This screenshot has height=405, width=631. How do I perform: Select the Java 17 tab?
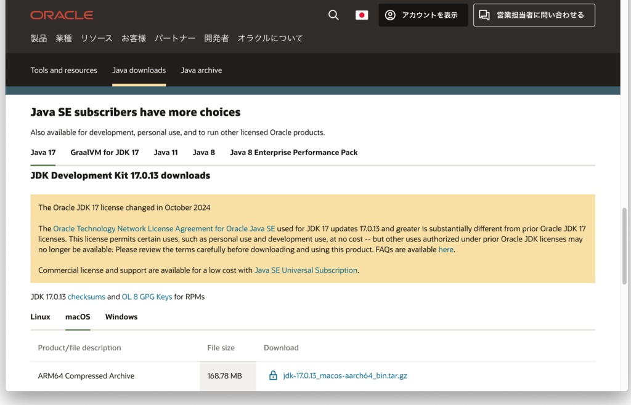tap(43, 153)
